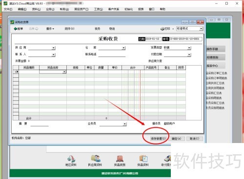The height and width of the screenshot is (179, 244).
Task: Click the 后单 forward arrow
Action: (x=37, y=29)
